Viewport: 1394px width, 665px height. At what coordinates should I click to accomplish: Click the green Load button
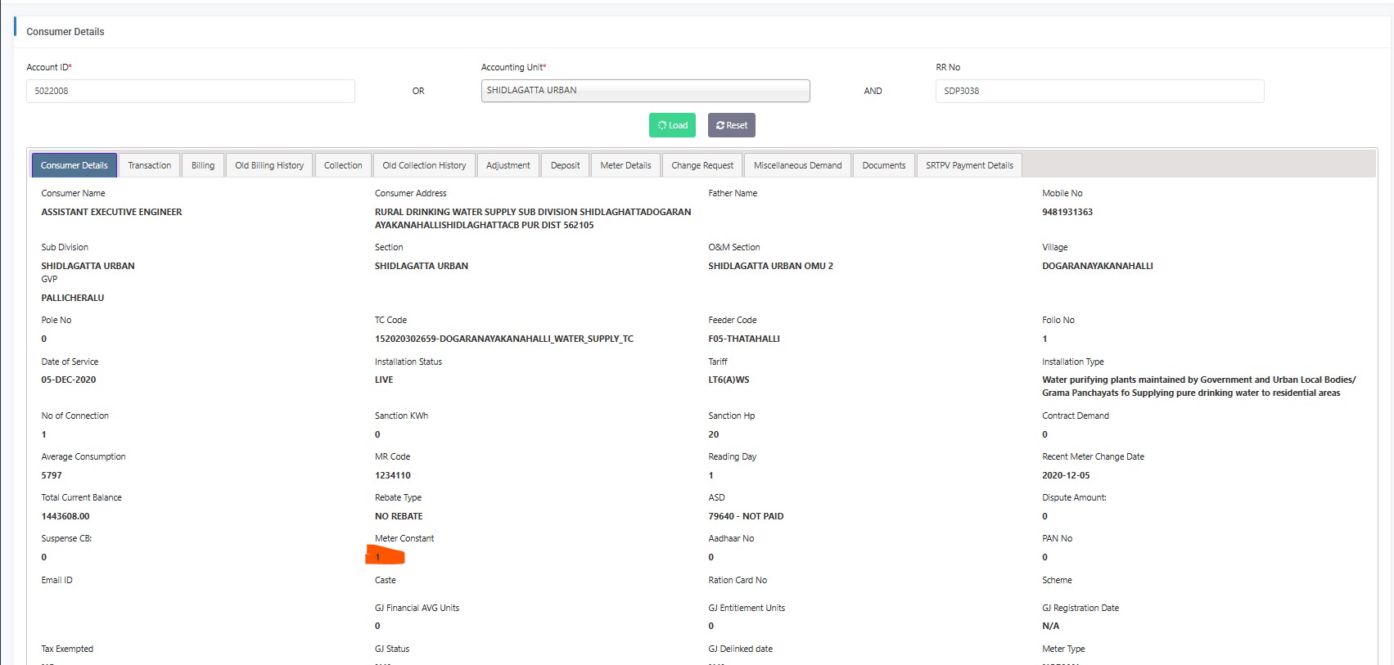point(672,125)
